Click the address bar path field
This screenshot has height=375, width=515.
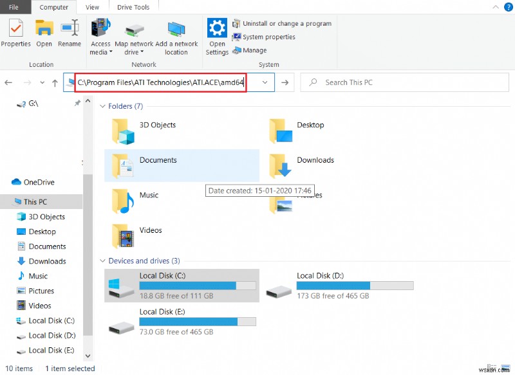click(161, 82)
